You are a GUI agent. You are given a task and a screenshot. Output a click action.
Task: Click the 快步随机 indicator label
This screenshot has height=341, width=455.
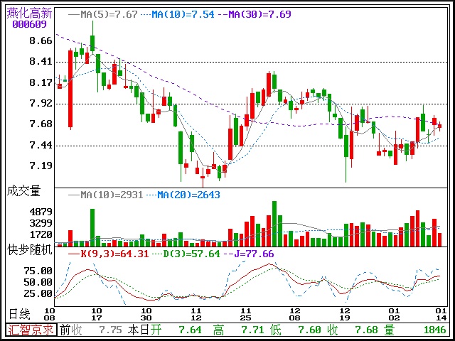[29, 250]
